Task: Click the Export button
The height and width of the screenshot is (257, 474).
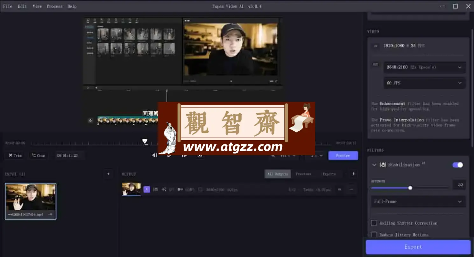Action: coord(418,247)
